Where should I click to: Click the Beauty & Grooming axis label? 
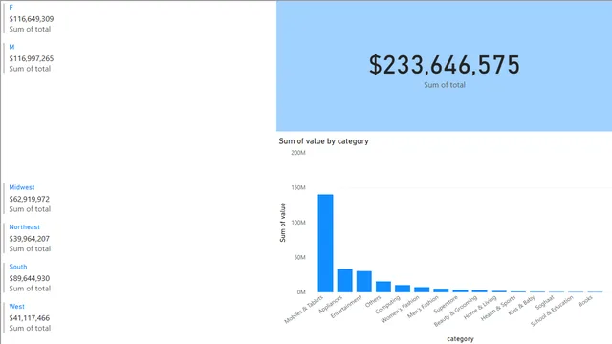[455, 311]
